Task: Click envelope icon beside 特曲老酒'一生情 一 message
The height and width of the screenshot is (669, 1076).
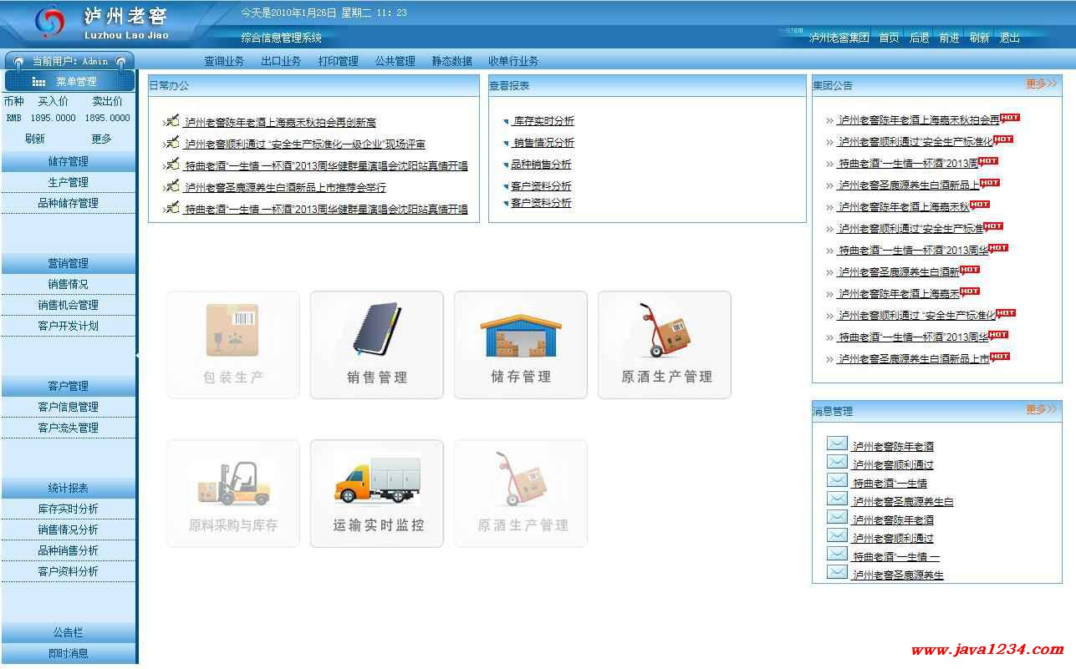Action: point(837,554)
